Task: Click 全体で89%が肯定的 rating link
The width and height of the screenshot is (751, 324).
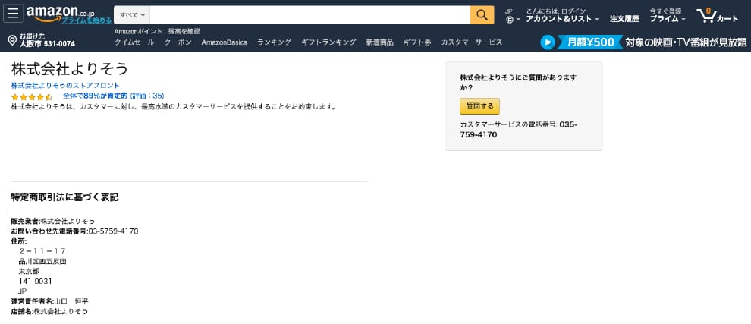Action: pos(114,96)
